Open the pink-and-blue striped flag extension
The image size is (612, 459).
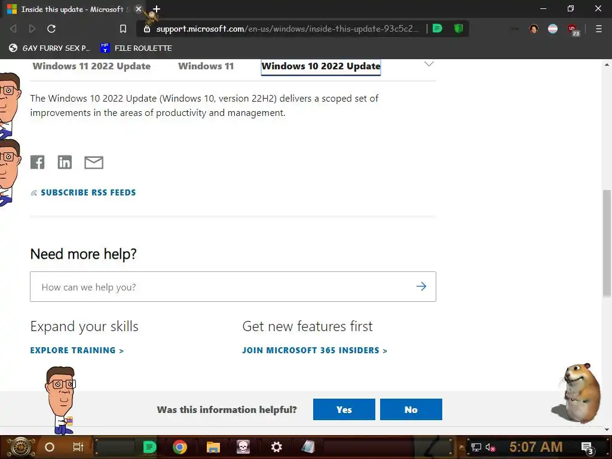click(x=553, y=29)
